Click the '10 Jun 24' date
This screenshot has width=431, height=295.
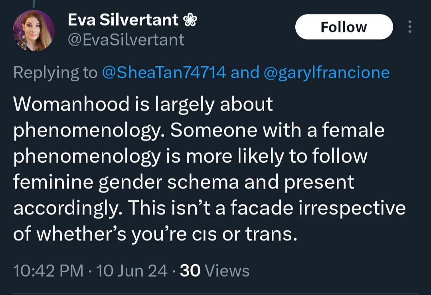[132, 271]
